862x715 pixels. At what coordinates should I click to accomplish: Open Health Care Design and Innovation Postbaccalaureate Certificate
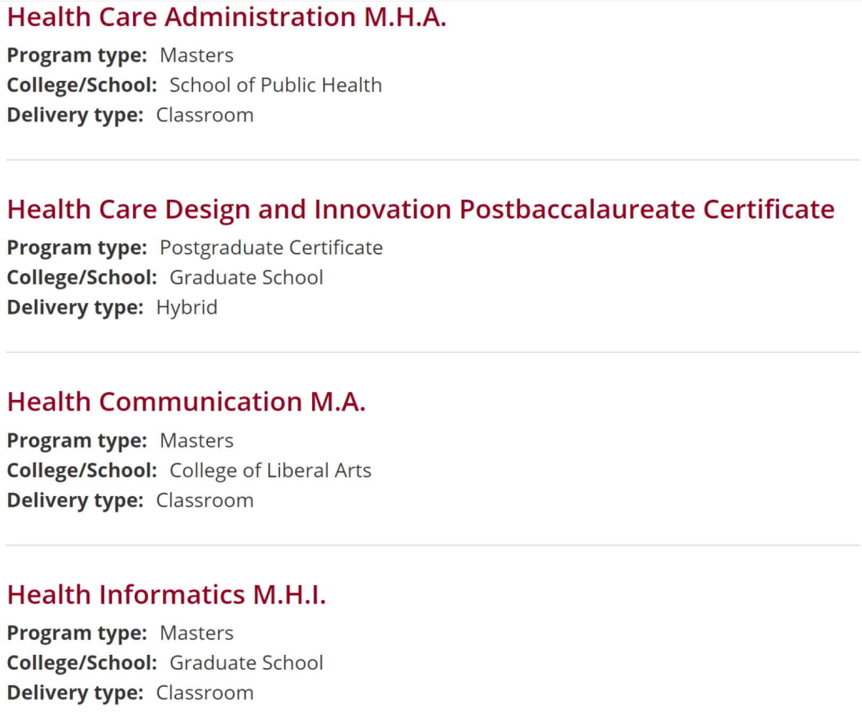(x=421, y=209)
